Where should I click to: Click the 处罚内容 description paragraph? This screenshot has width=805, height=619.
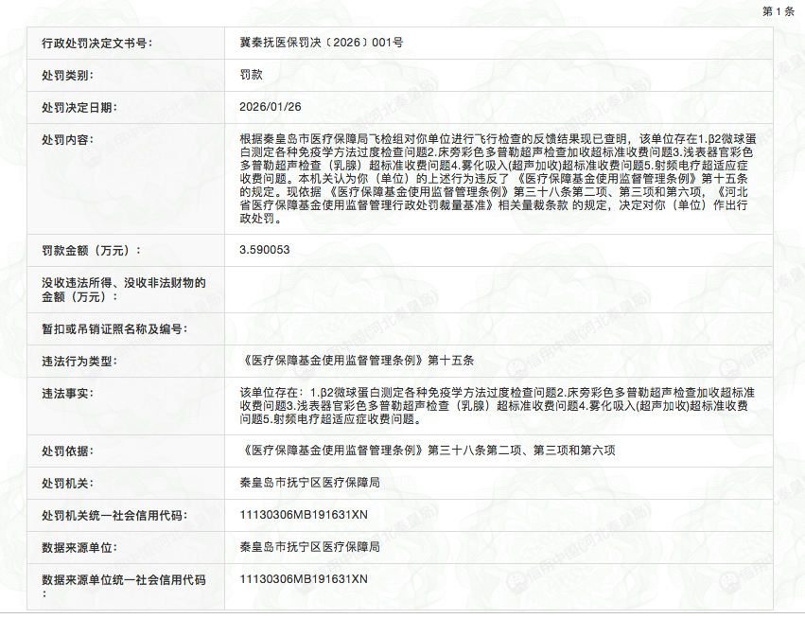497,178
